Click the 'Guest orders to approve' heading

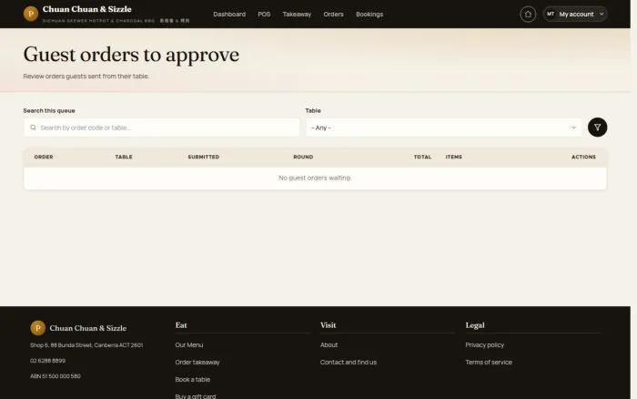[x=131, y=55]
